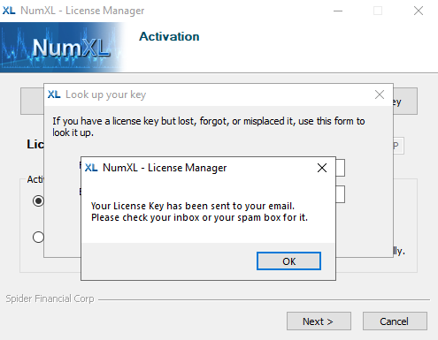Minimize the NumXL License Manager window
Viewport: 438px width, 340px height.
338,11
